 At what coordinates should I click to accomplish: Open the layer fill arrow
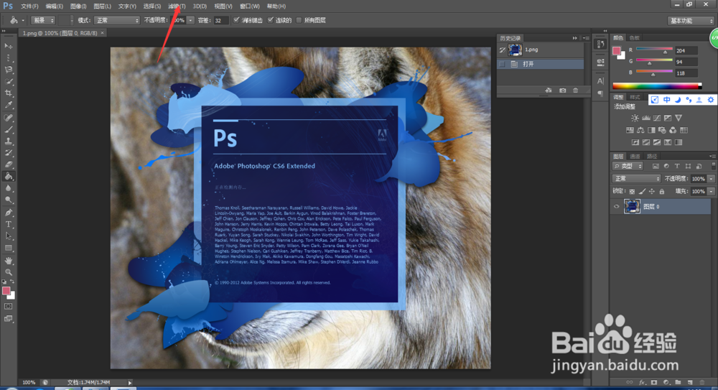[x=711, y=192]
